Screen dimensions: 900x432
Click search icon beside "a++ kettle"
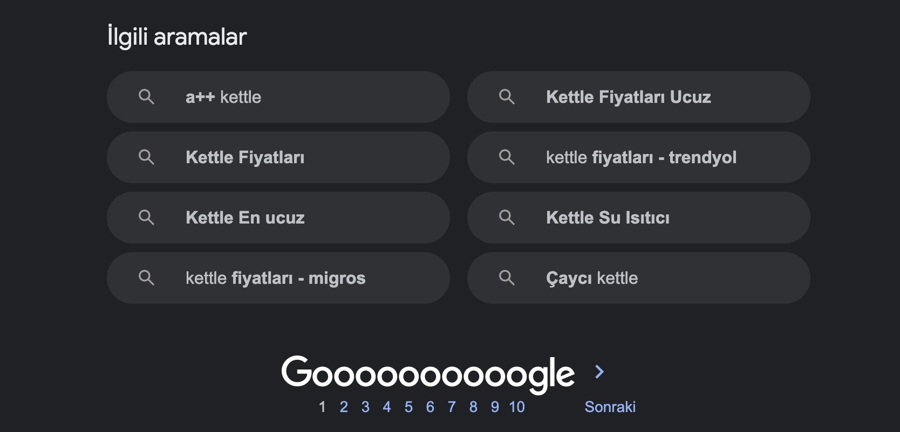[x=146, y=97]
